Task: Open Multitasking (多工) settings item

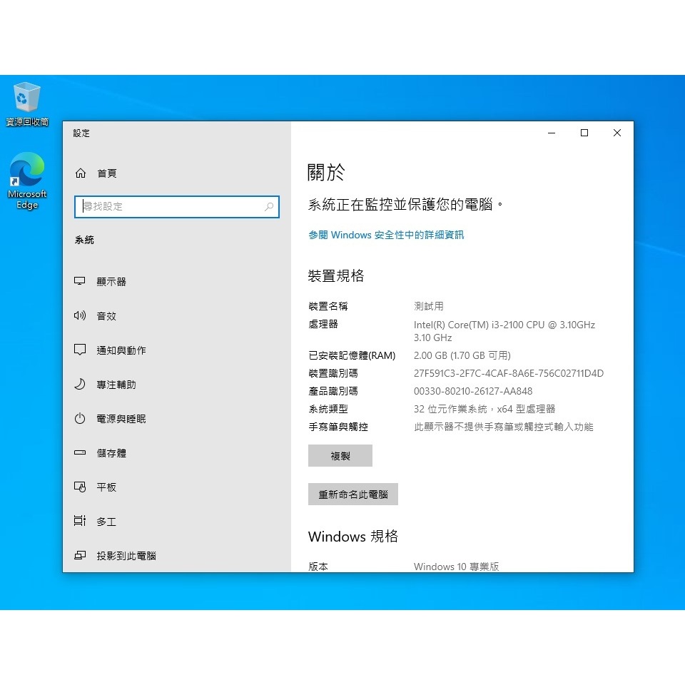Action: coord(106,522)
